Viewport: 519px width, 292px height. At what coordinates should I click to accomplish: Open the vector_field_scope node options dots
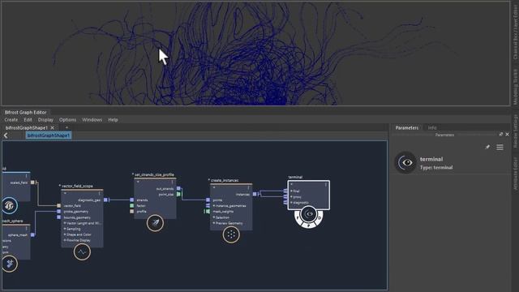pyautogui.click(x=99, y=193)
